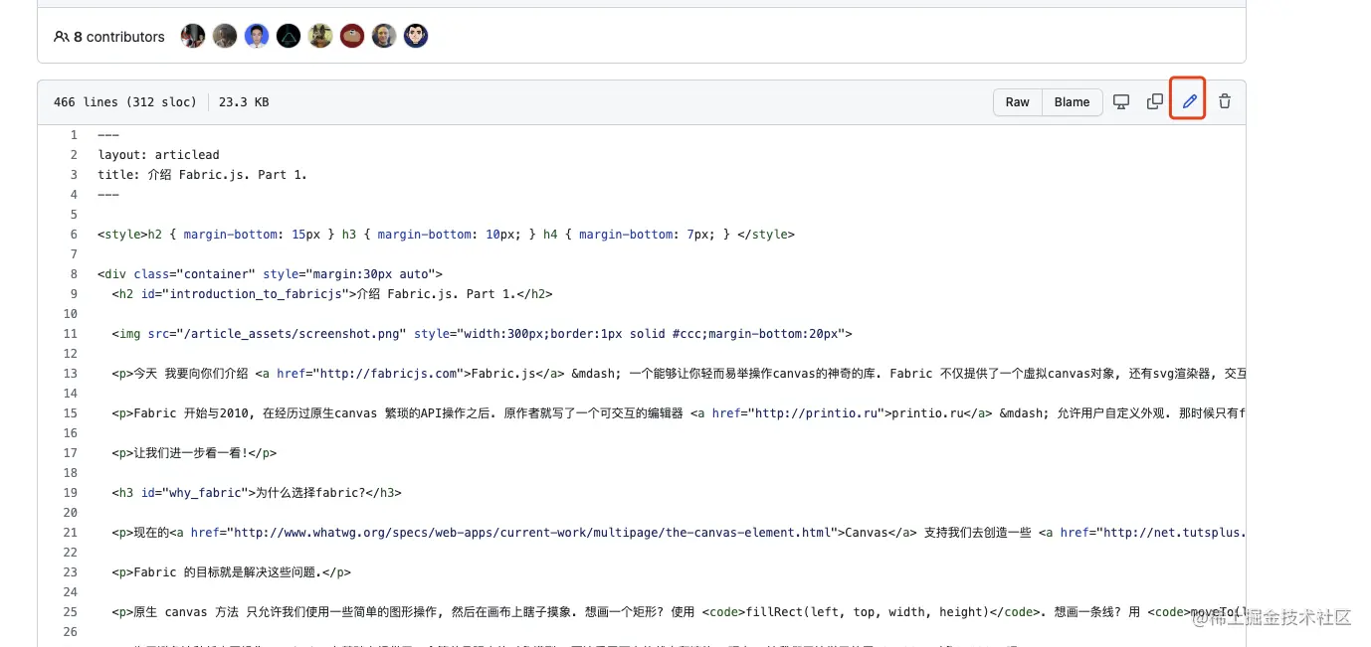
Task: Click the style h2 margin-bottom code line
Action: click(446, 235)
